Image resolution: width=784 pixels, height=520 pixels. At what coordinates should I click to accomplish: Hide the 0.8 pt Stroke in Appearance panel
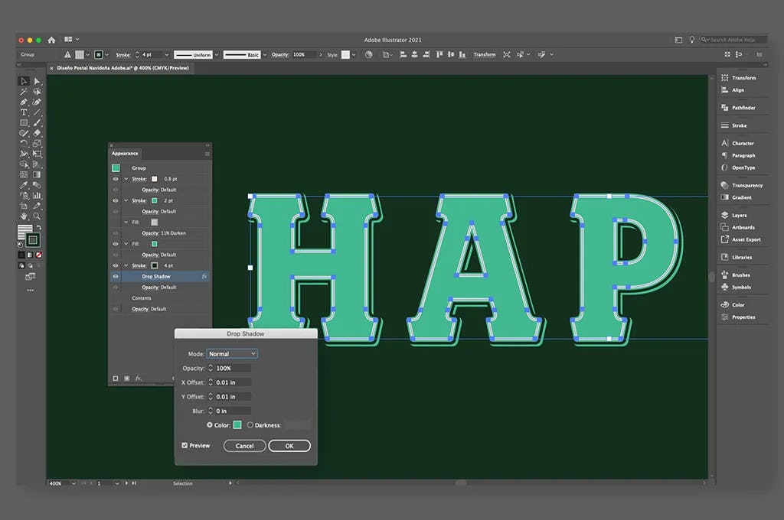tap(114, 178)
